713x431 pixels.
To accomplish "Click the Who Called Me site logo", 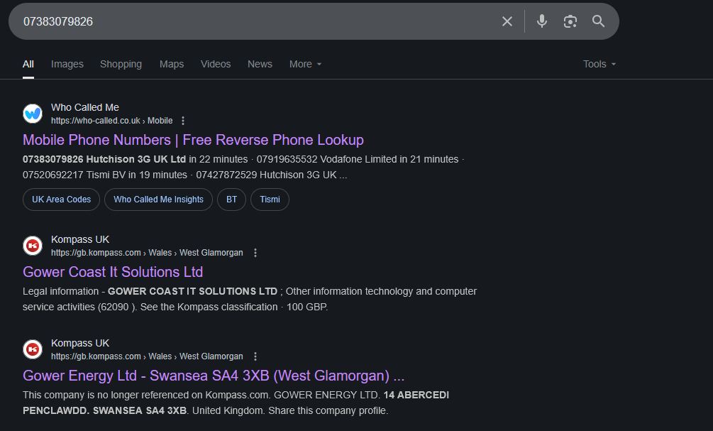I will pos(33,114).
